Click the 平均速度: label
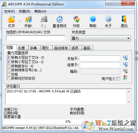Image resolution: width=138 pixels, height=133 pixels. pos(77,109)
